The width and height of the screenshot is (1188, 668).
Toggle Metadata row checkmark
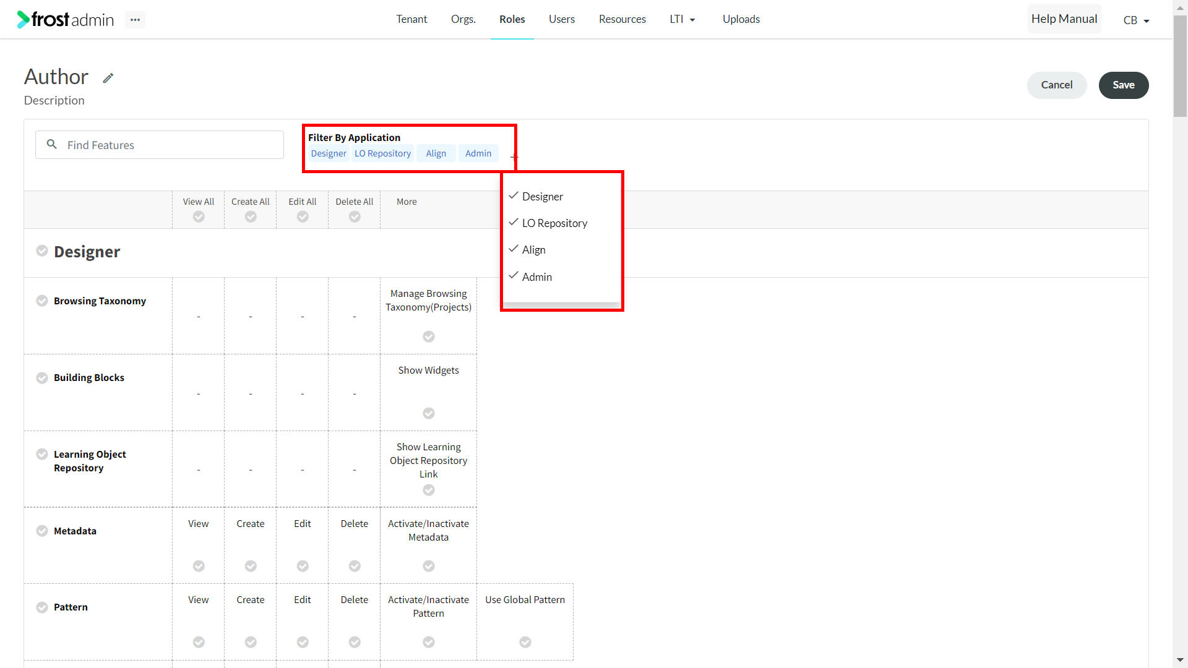tap(42, 531)
